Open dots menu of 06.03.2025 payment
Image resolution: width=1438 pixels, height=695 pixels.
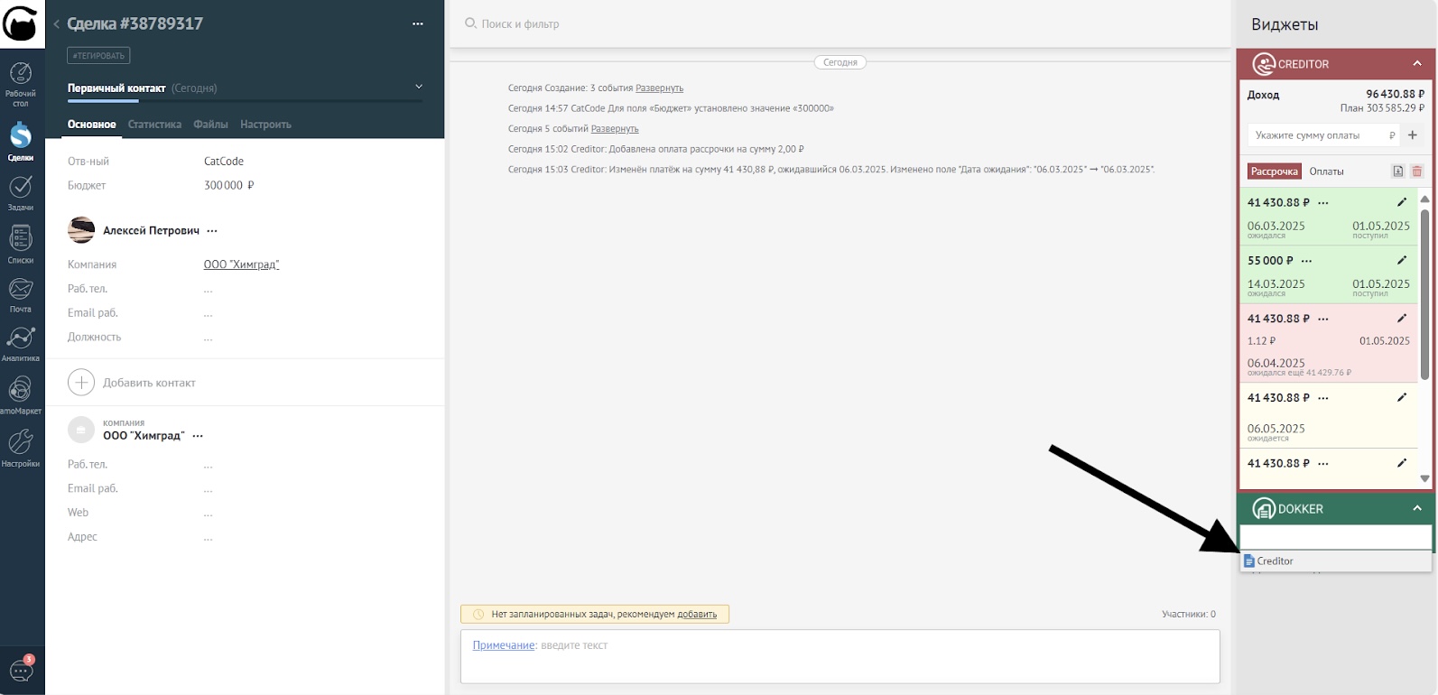[x=1323, y=203]
